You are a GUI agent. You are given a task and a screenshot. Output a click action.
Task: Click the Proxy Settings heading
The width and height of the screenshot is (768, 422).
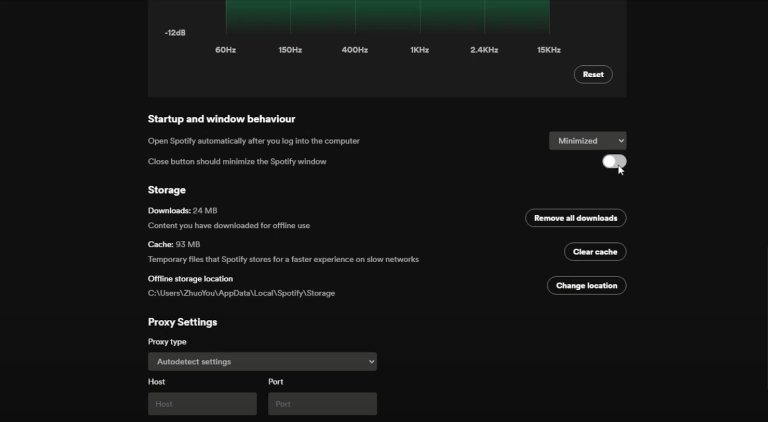click(182, 322)
